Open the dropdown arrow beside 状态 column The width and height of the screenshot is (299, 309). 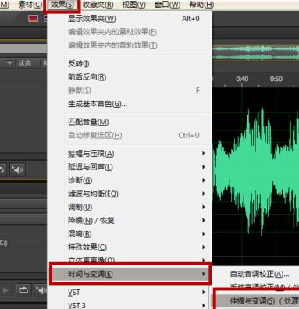[x=9, y=63]
